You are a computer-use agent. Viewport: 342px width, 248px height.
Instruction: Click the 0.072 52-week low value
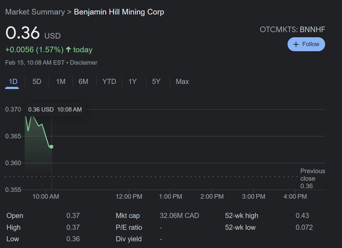[x=304, y=227]
